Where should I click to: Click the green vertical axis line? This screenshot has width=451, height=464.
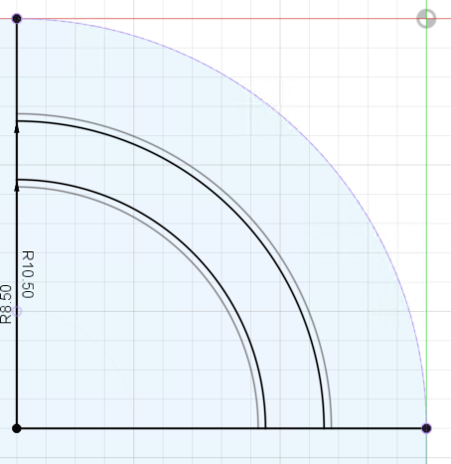tap(427, 232)
